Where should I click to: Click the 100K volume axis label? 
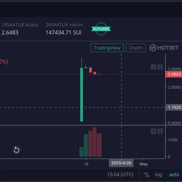coord(173,140)
